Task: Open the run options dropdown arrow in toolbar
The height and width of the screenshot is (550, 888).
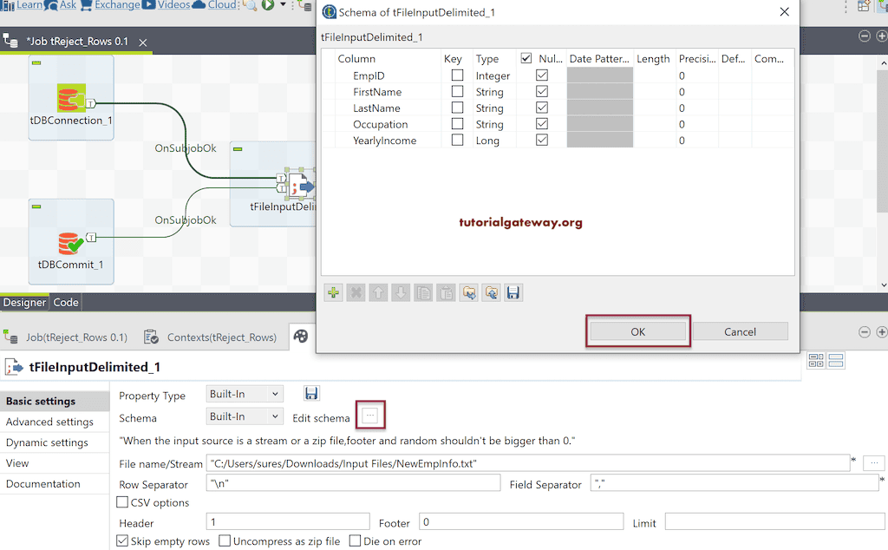Action: [283, 5]
